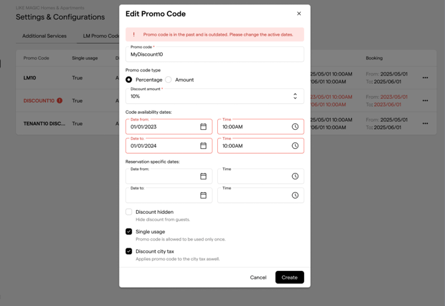Expand the Discount amount dropdown

(x=295, y=96)
